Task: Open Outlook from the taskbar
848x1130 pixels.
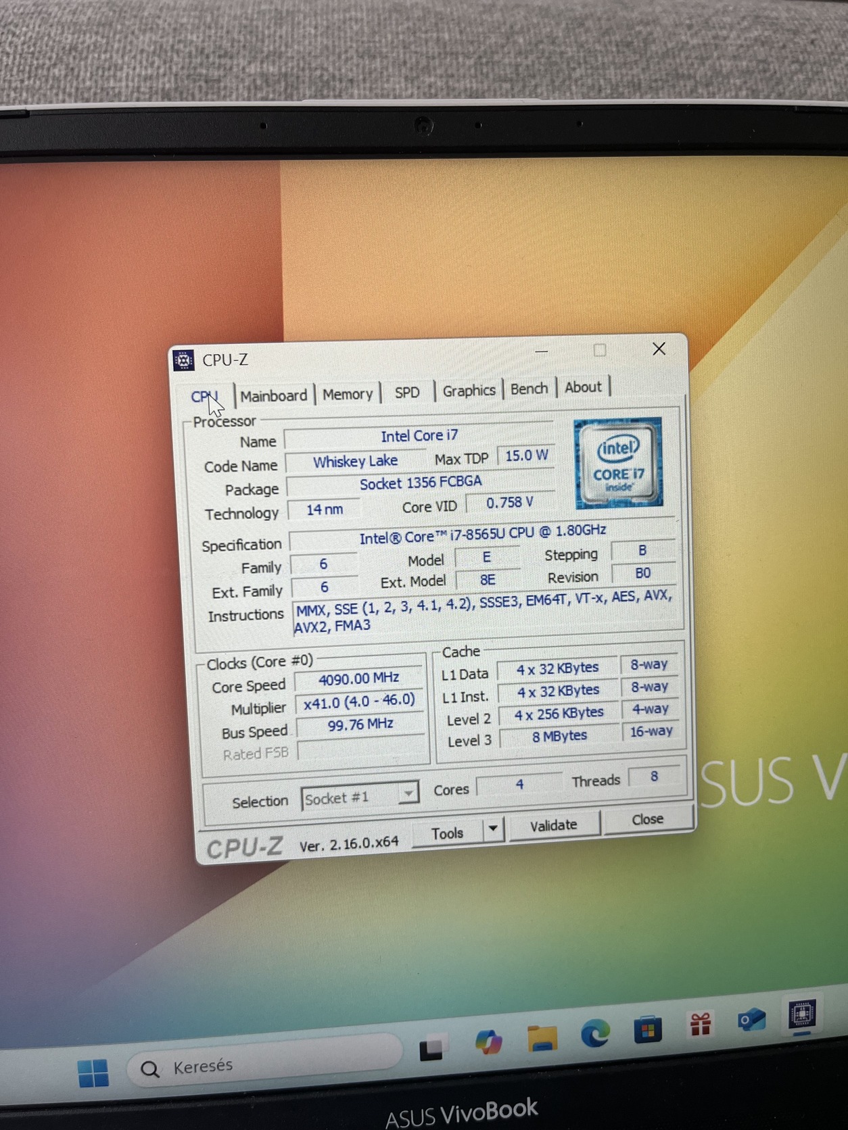Action: click(751, 1020)
